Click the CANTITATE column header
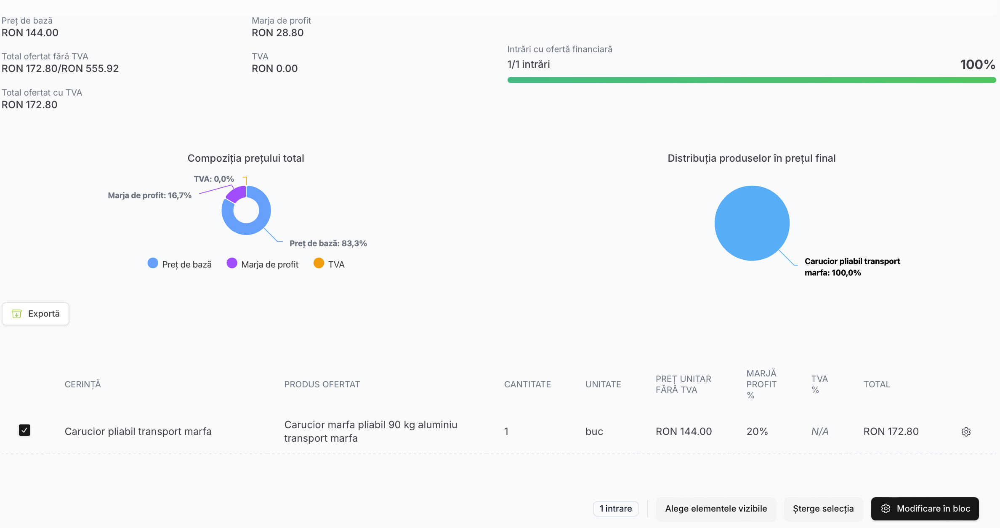This screenshot has width=1000, height=528. click(527, 384)
